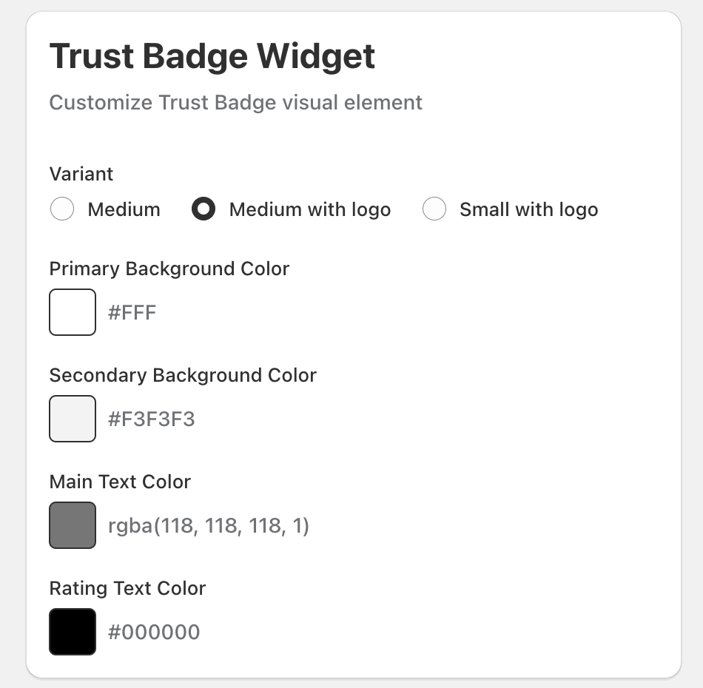
Task: Select the Medium with logo option
Action: 203,209
